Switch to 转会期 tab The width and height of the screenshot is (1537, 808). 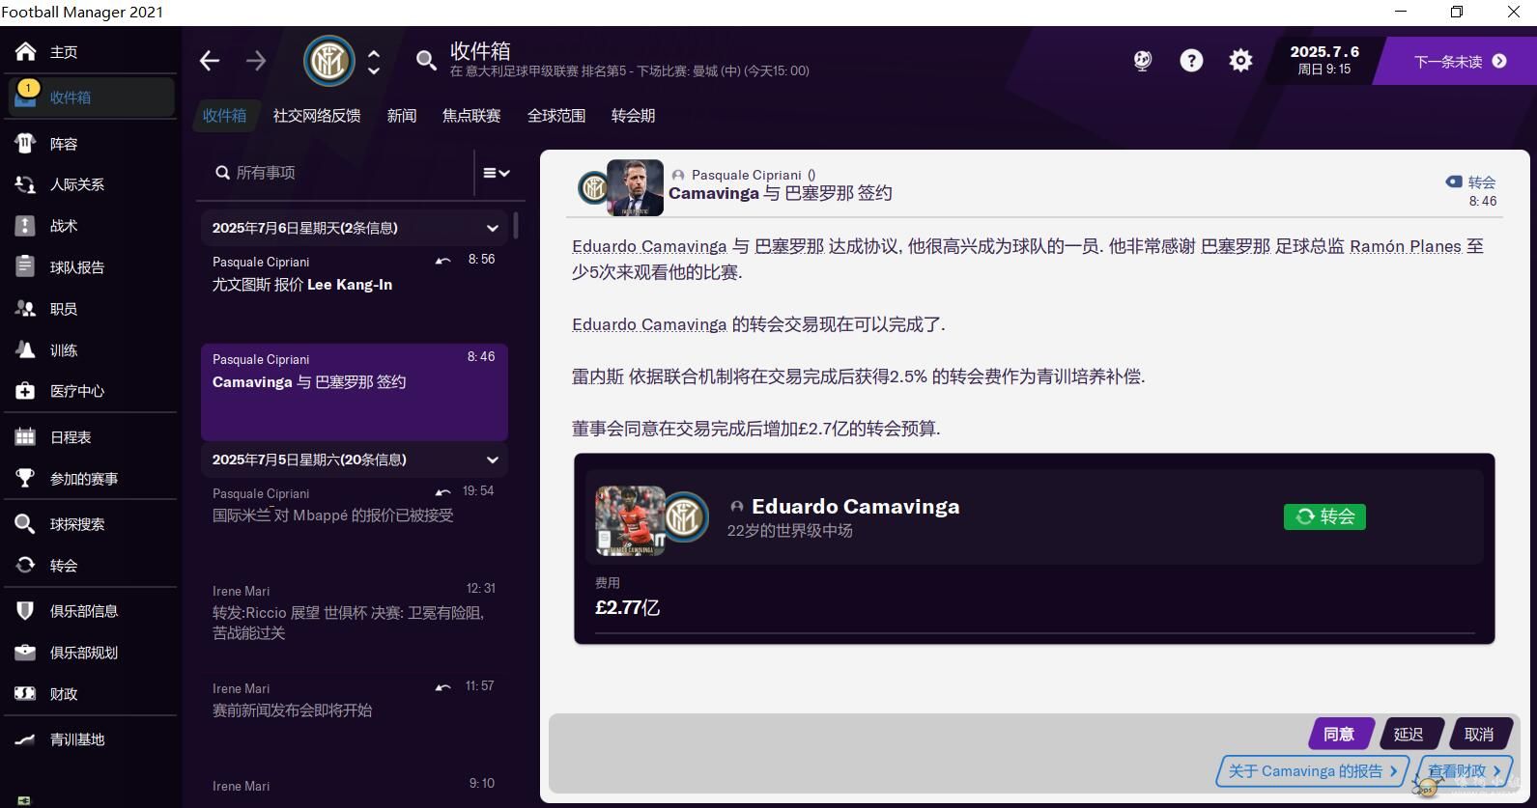point(634,116)
